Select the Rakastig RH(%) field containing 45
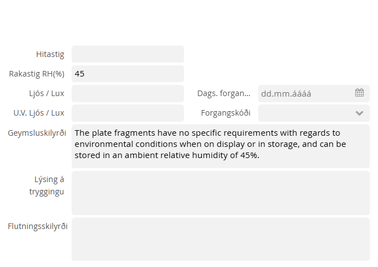This screenshot has width=378, height=267. pyautogui.click(x=127, y=74)
